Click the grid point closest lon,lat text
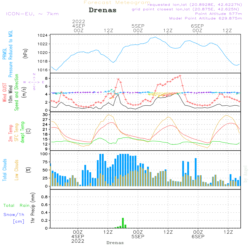 click(x=185, y=9)
